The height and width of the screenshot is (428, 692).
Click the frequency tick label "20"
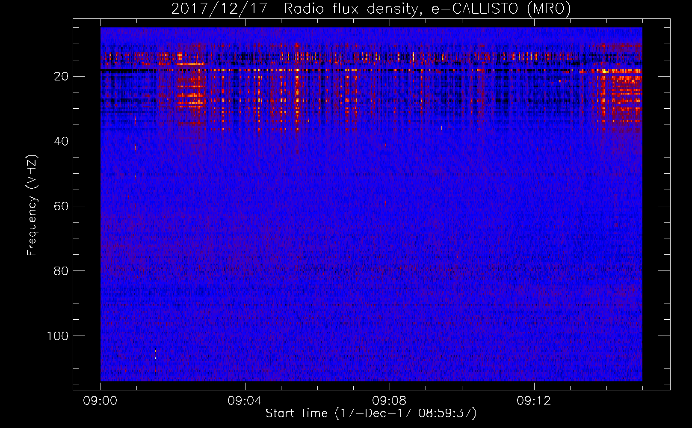(61, 77)
